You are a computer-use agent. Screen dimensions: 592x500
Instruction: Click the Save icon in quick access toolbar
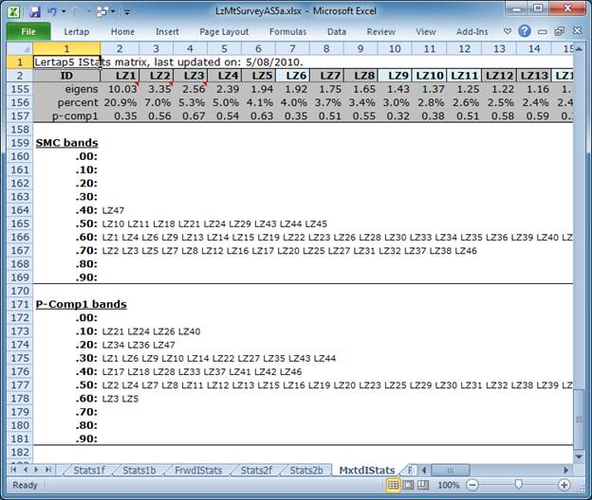coord(35,10)
